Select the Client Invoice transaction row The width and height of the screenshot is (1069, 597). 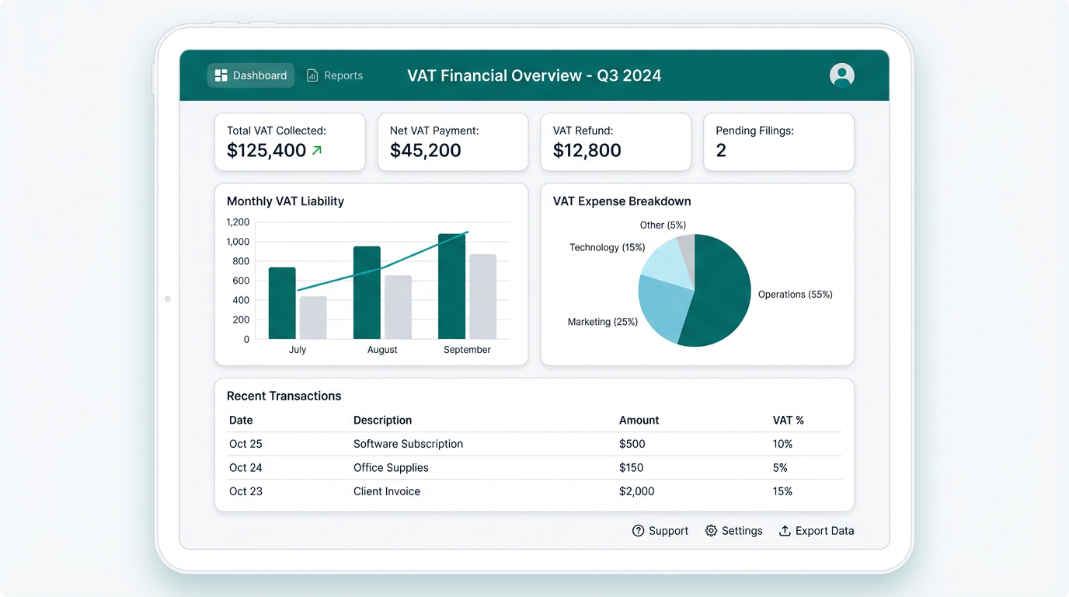click(x=534, y=491)
